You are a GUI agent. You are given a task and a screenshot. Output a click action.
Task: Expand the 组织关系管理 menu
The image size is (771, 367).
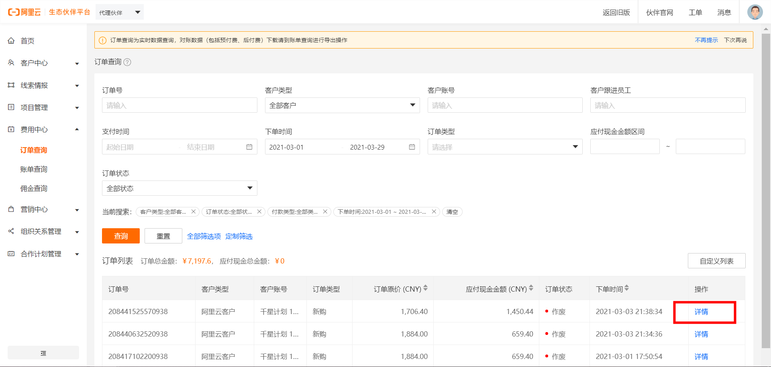click(x=77, y=232)
